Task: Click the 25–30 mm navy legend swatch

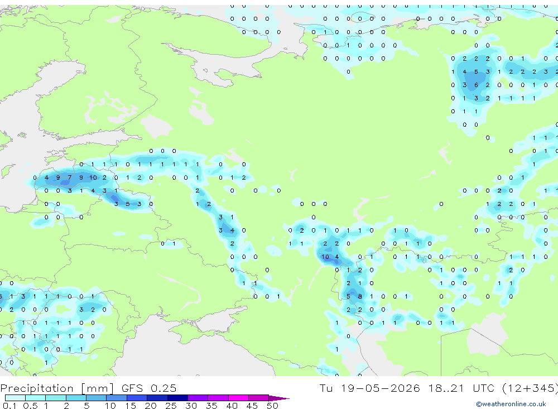Action: click(177, 398)
